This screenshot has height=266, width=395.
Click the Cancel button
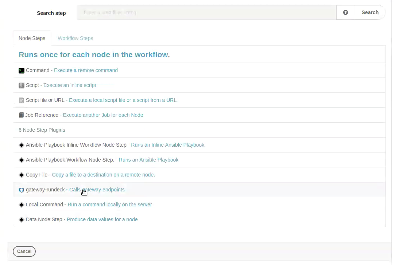(x=24, y=251)
